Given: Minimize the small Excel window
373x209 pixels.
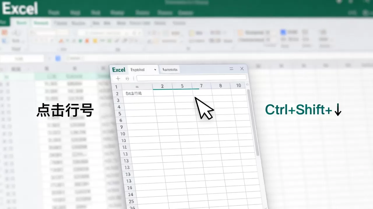Looking at the screenshot, I should click(231, 69).
